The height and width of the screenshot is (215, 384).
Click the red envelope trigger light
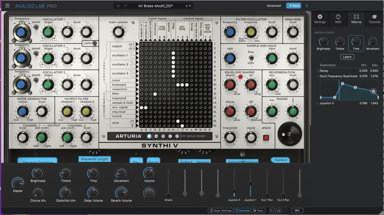[240, 77]
